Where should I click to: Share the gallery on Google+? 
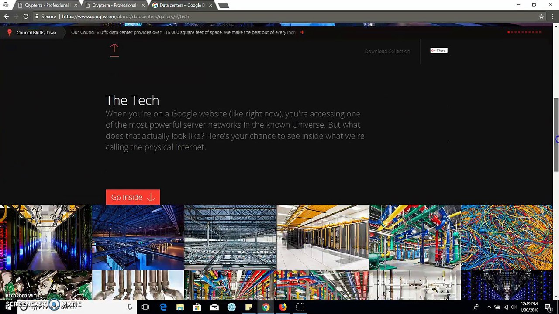click(439, 51)
